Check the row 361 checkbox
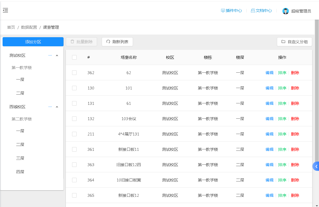 (x=74, y=149)
